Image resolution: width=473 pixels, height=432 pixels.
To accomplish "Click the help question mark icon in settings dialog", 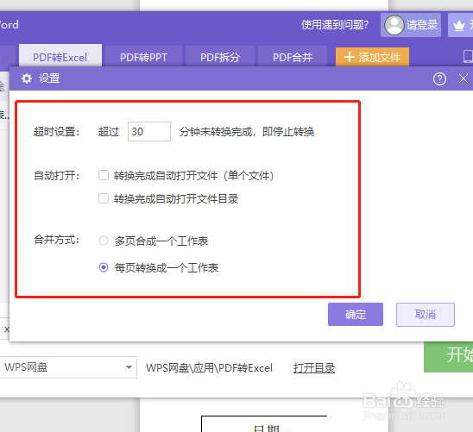I will pyautogui.click(x=439, y=79).
